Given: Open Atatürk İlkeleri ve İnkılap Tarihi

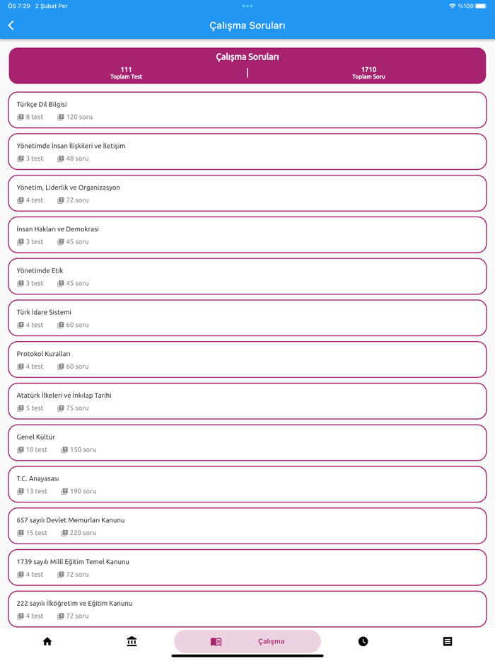Looking at the screenshot, I should coord(248,401).
